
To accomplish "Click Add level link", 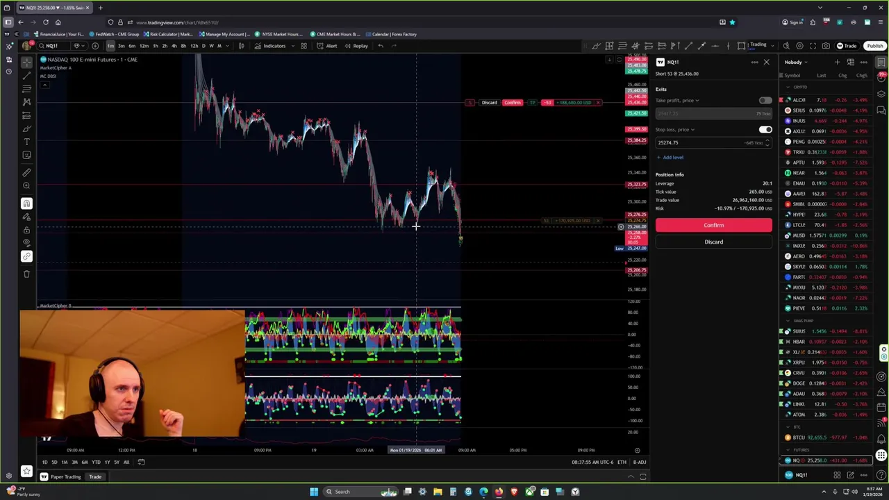I will pos(670,157).
